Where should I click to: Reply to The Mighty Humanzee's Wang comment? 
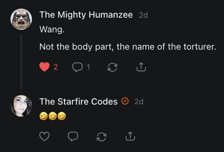pos(77,67)
